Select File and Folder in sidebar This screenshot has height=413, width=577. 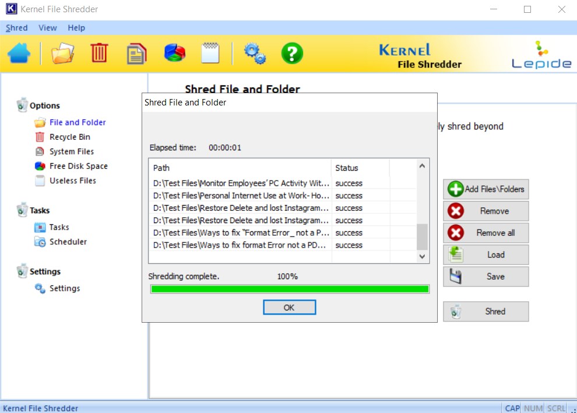78,122
